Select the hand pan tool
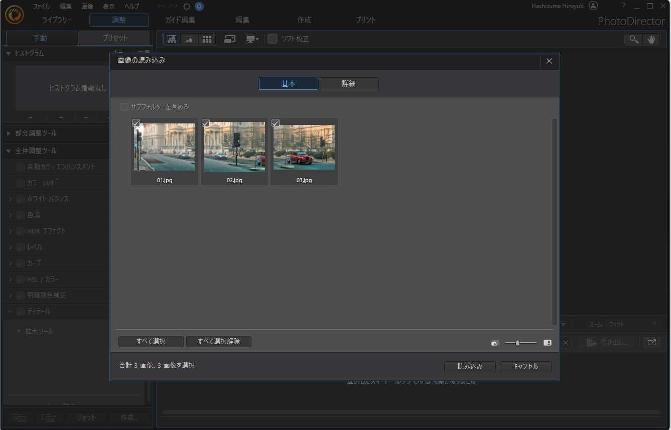Image resolution: width=671 pixels, height=430 pixels. 651,39
